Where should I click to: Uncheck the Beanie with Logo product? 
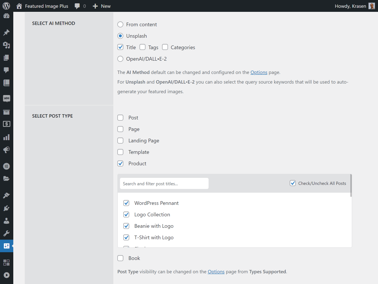click(x=126, y=226)
